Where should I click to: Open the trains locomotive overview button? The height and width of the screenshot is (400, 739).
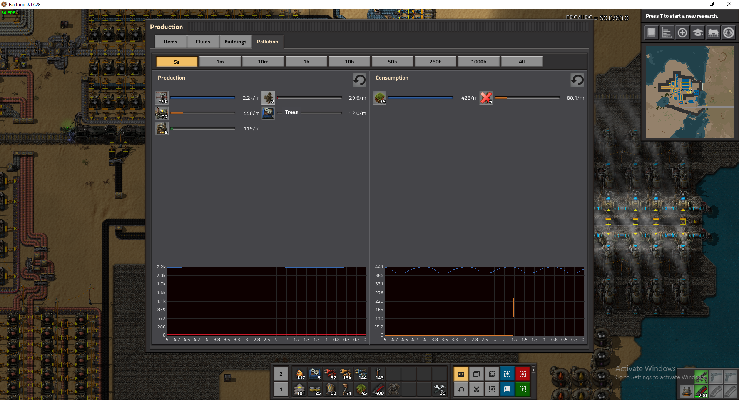(713, 33)
